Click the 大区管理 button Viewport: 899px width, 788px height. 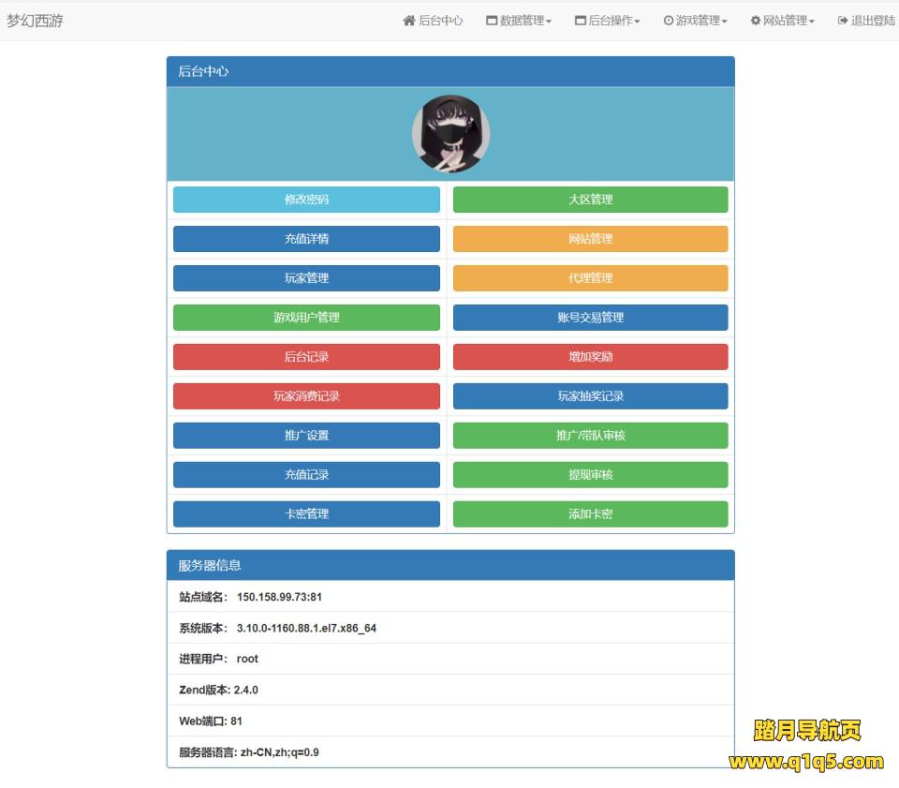591,200
